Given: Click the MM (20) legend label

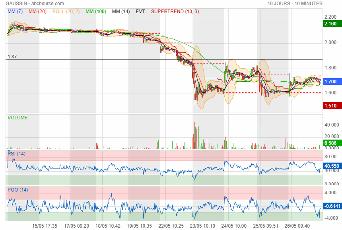Looking at the screenshot, I should tap(37, 11).
